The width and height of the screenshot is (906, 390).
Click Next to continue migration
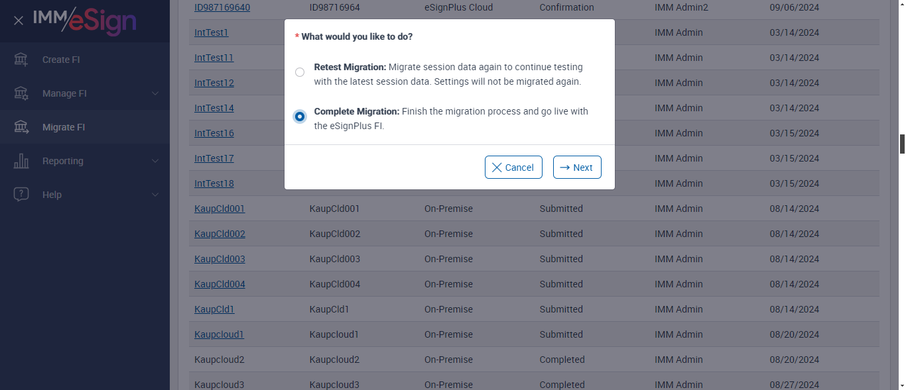[577, 168]
